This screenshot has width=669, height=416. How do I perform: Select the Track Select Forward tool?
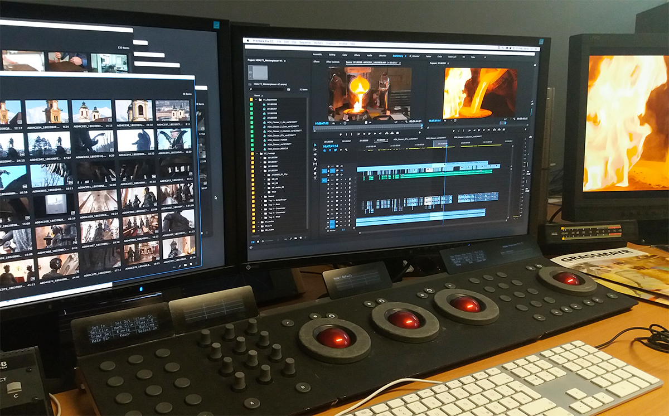(316, 149)
